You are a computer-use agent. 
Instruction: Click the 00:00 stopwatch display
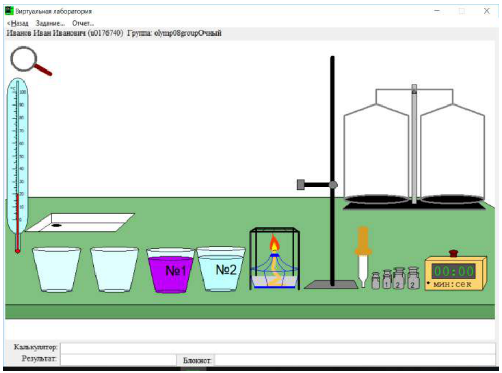[x=453, y=272]
